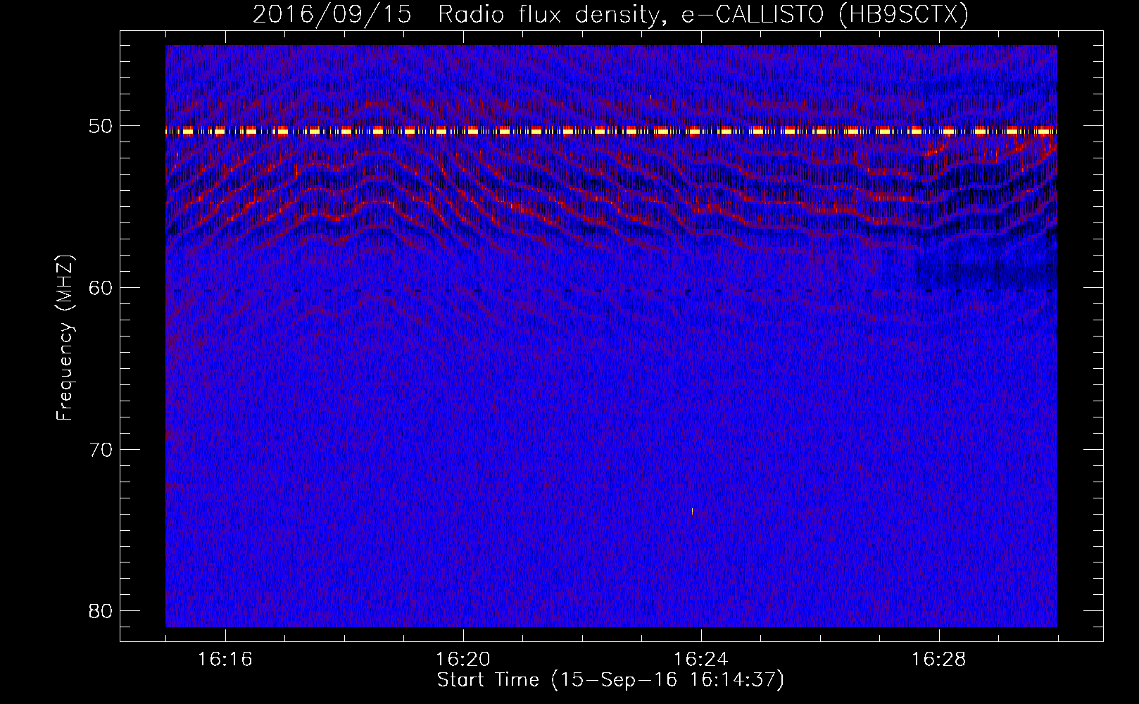Screen dimensions: 1139x704
Task: Click the 16:24 time tick label
Action: coord(701,660)
